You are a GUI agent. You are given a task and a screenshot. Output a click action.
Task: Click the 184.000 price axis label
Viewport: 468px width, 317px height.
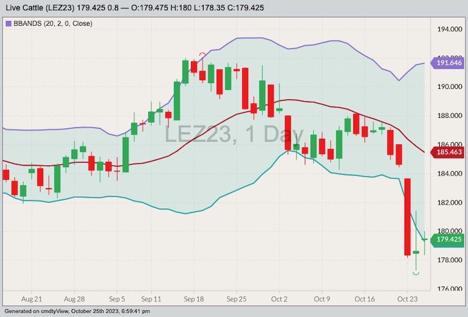[x=449, y=174]
